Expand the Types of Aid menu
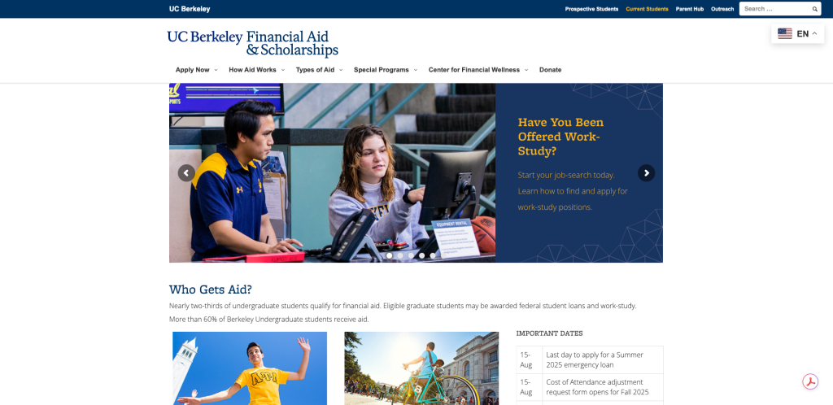The height and width of the screenshot is (405, 833). click(319, 70)
